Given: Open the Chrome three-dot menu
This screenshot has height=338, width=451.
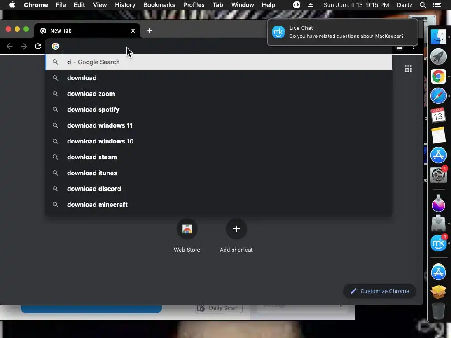Looking at the screenshot, I should click(414, 48).
